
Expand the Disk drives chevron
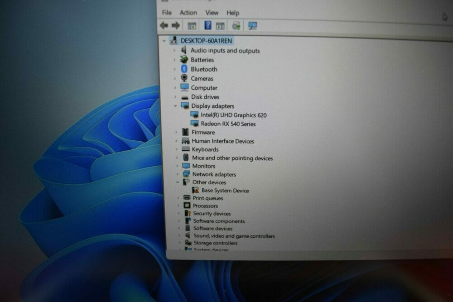click(175, 97)
